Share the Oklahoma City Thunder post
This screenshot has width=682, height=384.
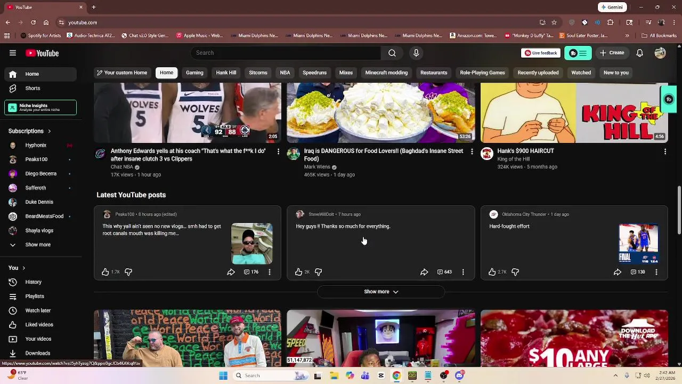(618, 272)
